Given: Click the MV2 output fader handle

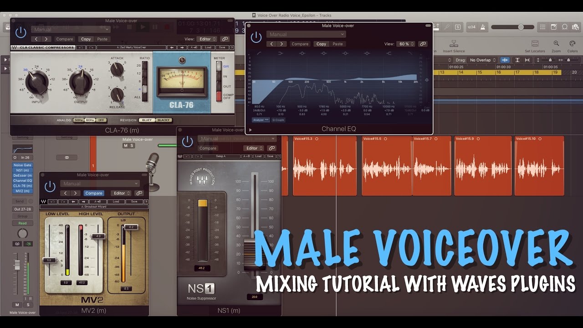Looking at the screenshot, I should pos(131,226).
